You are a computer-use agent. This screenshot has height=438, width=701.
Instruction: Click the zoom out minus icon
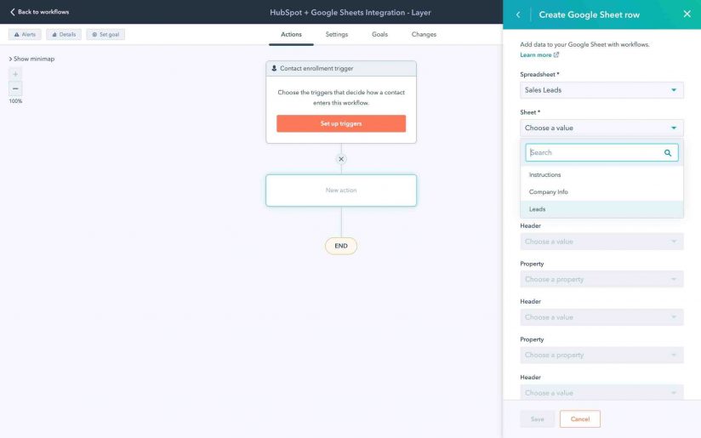click(15, 88)
